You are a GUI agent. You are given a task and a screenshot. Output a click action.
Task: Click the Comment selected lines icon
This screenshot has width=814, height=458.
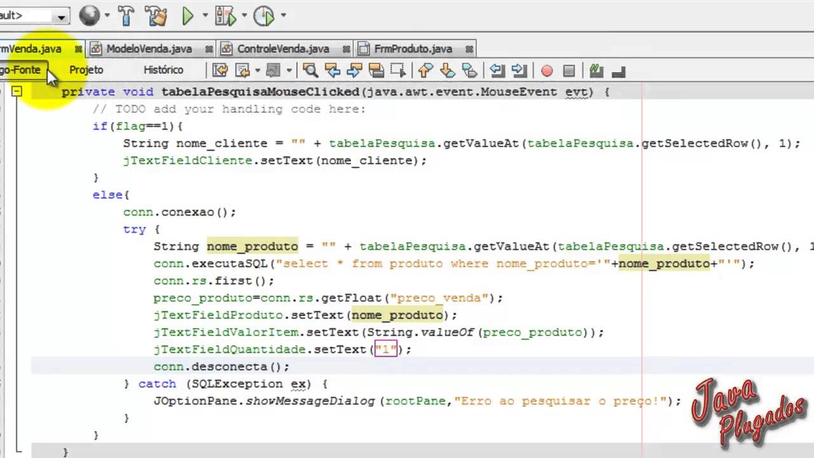[596, 70]
